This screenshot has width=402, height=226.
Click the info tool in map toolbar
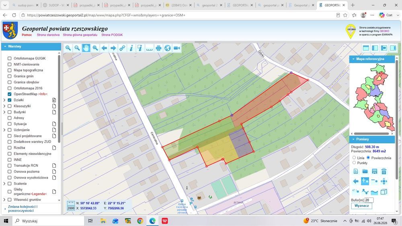pos(131,48)
